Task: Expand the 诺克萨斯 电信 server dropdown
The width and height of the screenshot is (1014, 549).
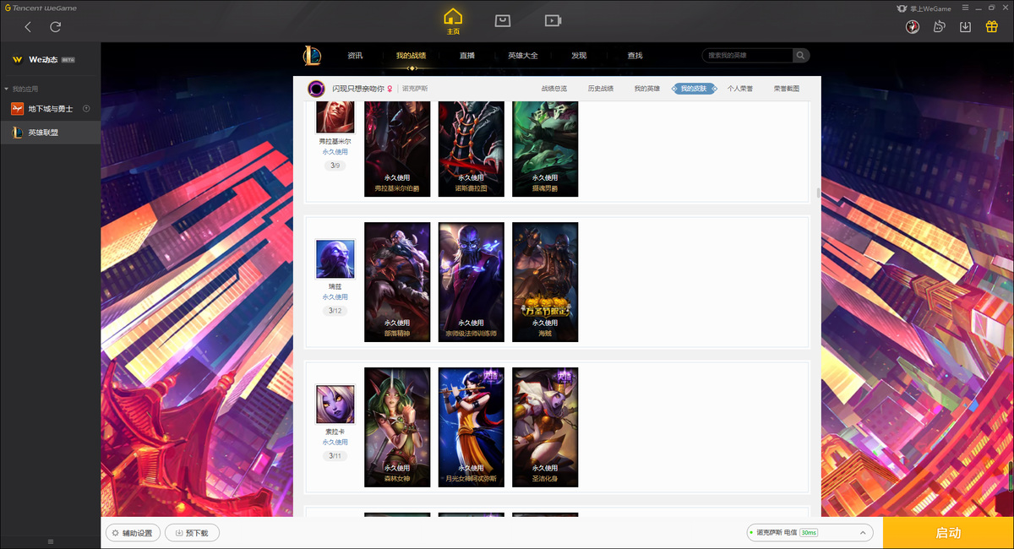Action: 810,533
